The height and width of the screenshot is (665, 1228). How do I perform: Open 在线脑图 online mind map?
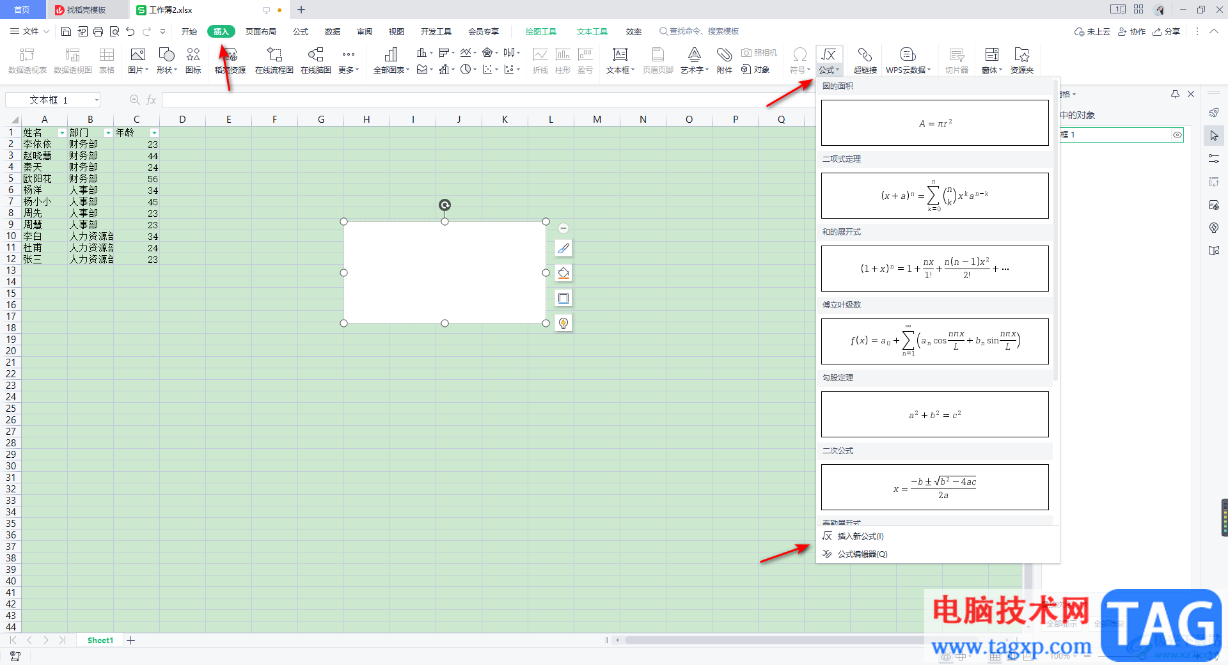pyautogui.click(x=316, y=61)
